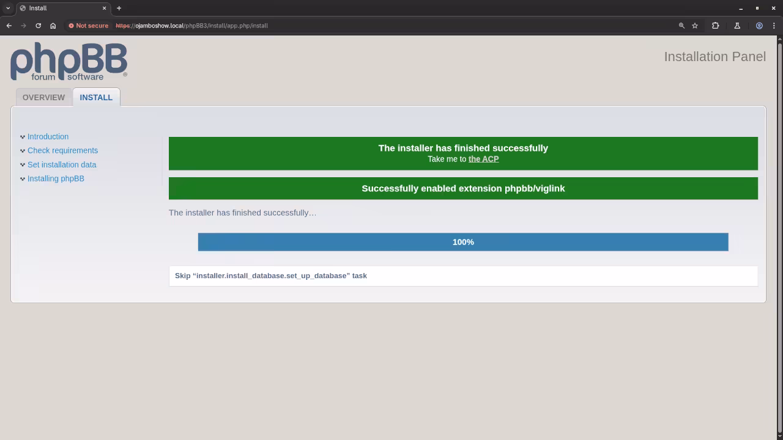
Task: Maximize the browser window
Action: (x=757, y=8)
